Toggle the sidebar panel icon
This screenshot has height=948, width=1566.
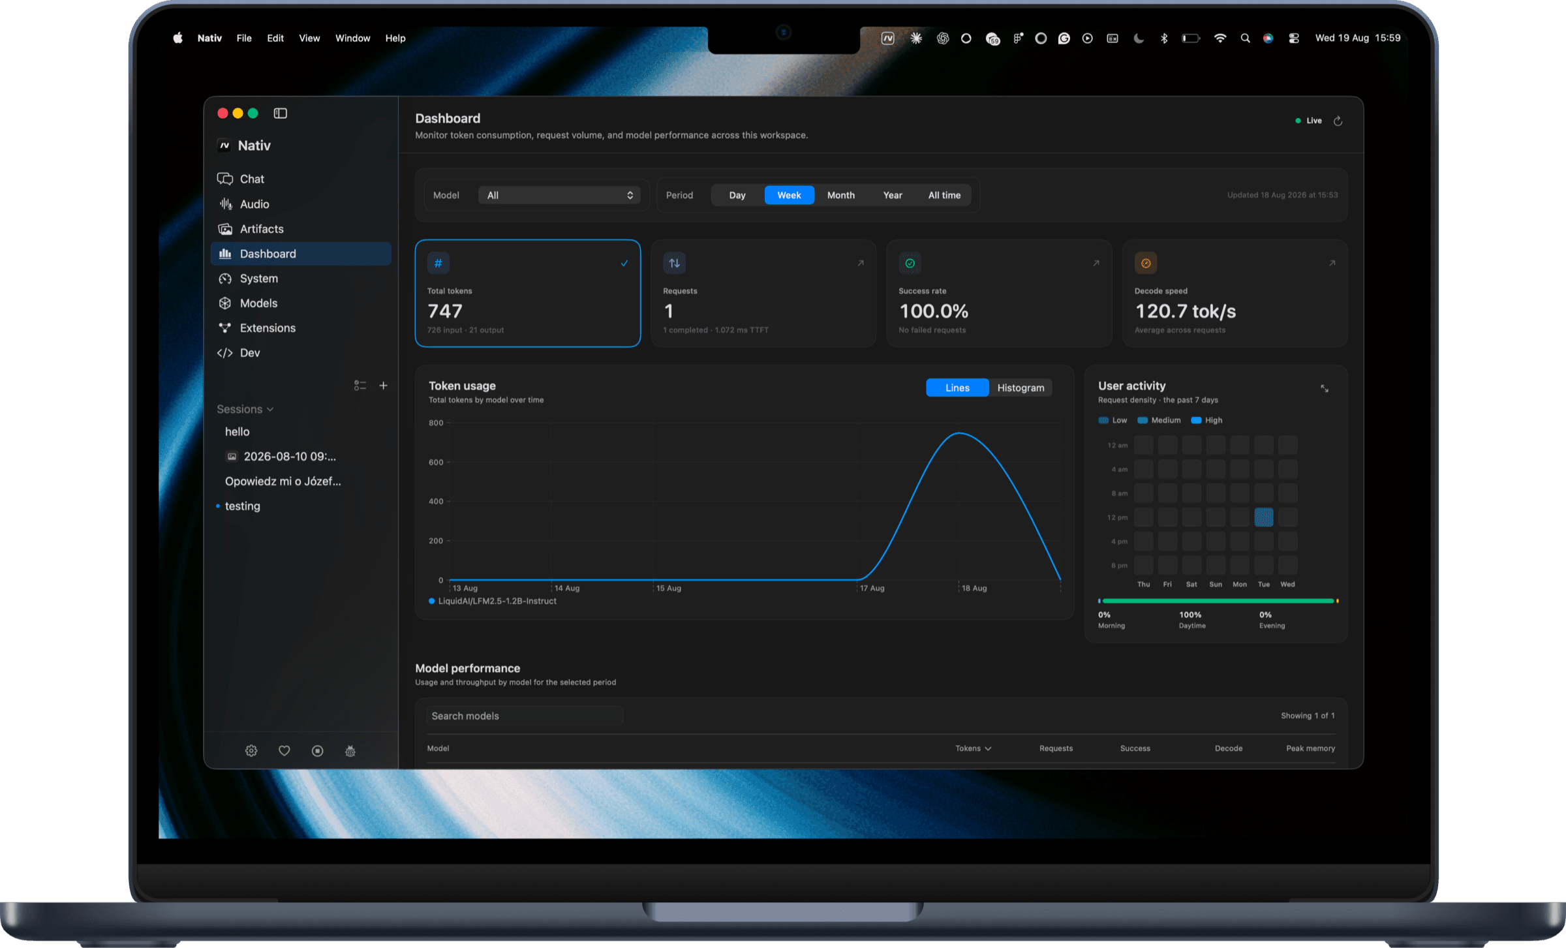[x=280, y=114]
